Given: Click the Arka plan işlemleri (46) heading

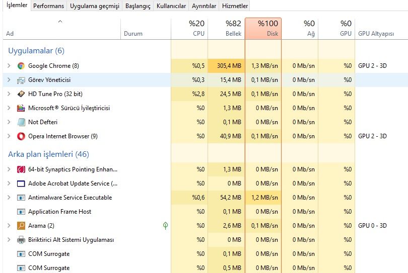Looking at the screenshot, I should pos(49,154).
